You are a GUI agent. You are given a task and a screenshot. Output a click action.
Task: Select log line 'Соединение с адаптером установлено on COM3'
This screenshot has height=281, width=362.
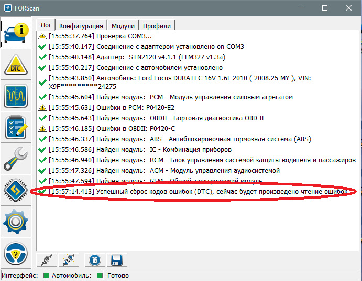point(146,47)
